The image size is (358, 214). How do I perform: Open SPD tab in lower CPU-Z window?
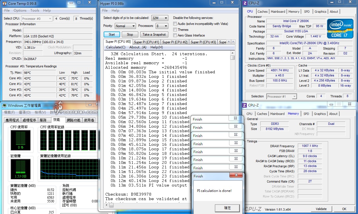coord(306,114)
